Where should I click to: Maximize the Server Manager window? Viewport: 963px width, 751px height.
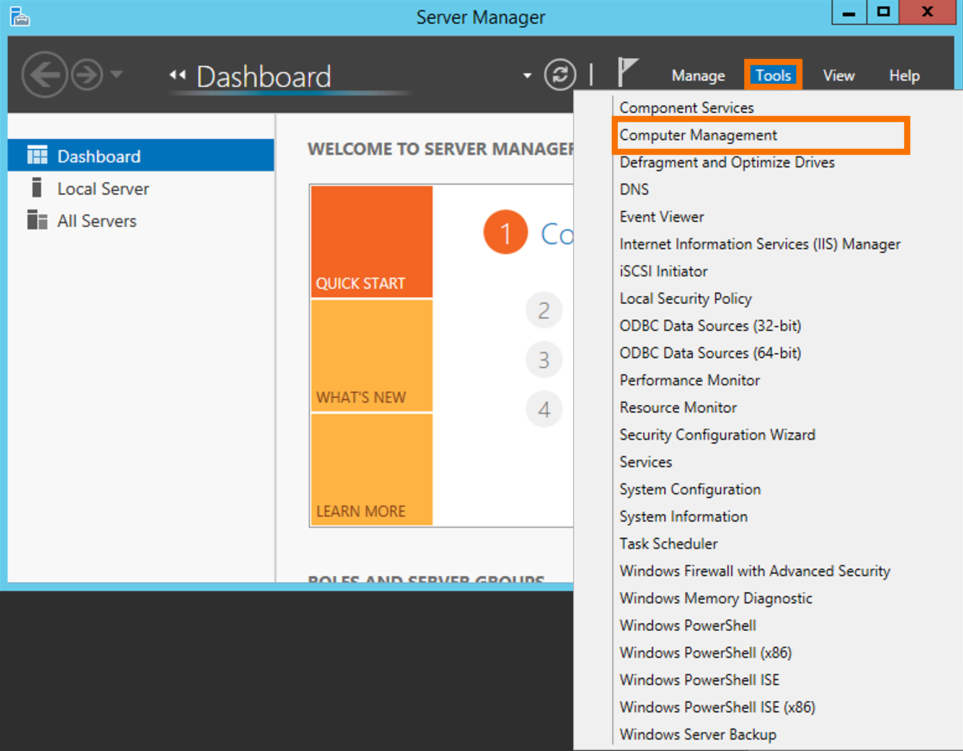[883, 12]
